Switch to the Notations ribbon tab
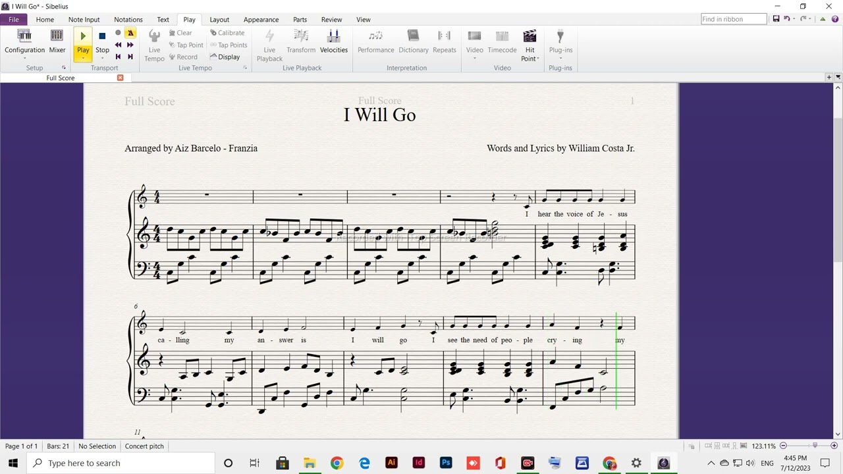This screenshot has width=843, height=474. [x=128, y=19]
